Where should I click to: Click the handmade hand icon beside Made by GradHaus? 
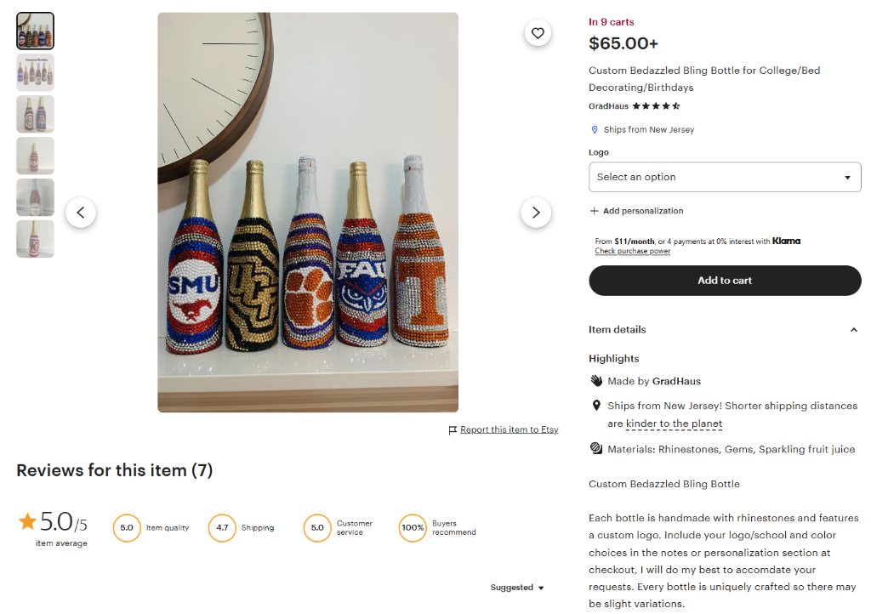[x=595, y=381]
